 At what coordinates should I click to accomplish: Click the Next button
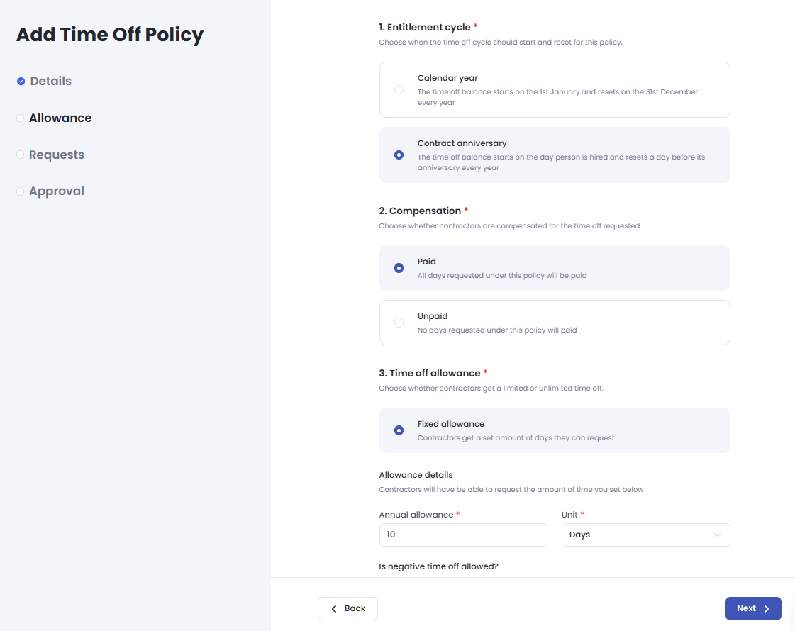click(x=752, y=608)
